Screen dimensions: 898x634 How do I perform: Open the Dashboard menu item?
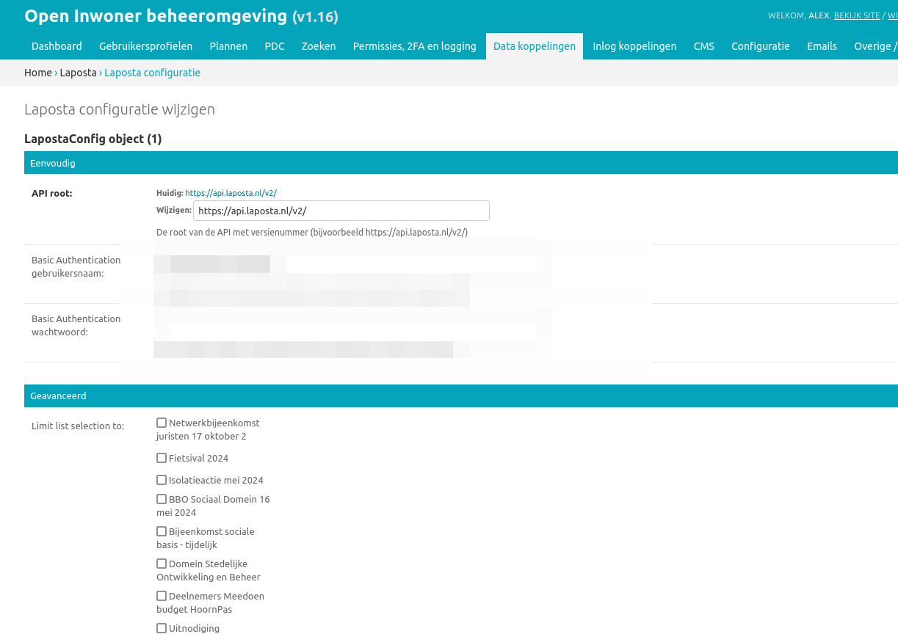pyautogui.click(x=57, y=46)
